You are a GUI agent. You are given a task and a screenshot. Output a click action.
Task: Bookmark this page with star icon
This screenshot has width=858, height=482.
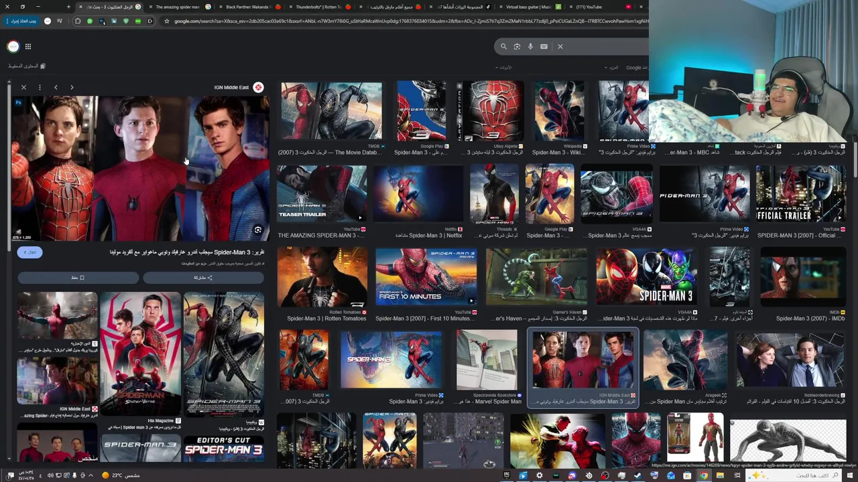[x=166, y=21]
